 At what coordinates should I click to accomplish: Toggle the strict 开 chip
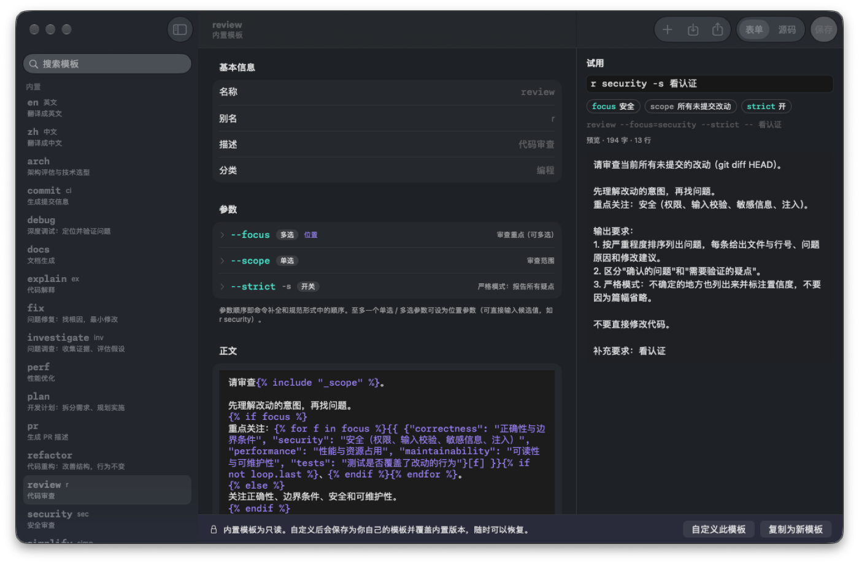pyautogui.click(x=766, y=107)
